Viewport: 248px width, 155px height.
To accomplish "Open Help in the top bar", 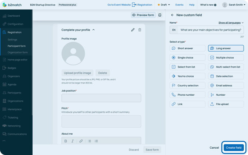I will coord(192,5).
